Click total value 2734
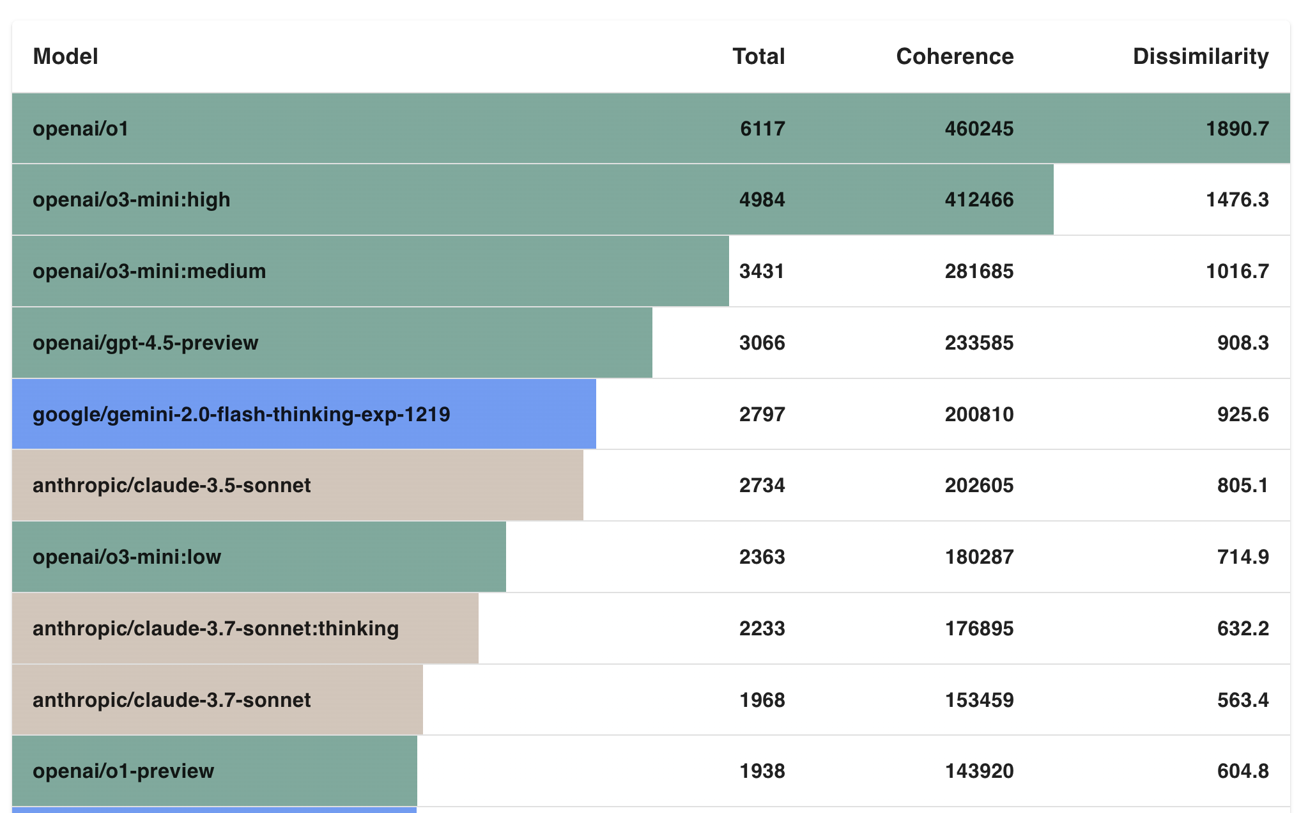Image resolution: width=1301 pixels, height=813 pixels. point(762,485)
